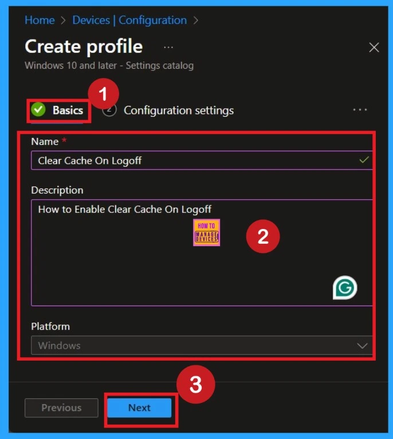
Task: Click the Home breadcrumb link
Action: 40,20
